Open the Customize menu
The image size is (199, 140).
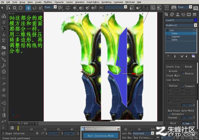118,2
